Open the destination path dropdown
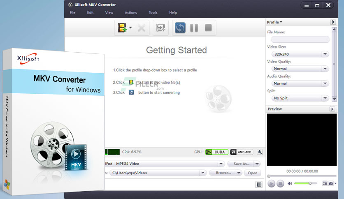This screenshot has height=199, width=344. [x=203, y=173]
